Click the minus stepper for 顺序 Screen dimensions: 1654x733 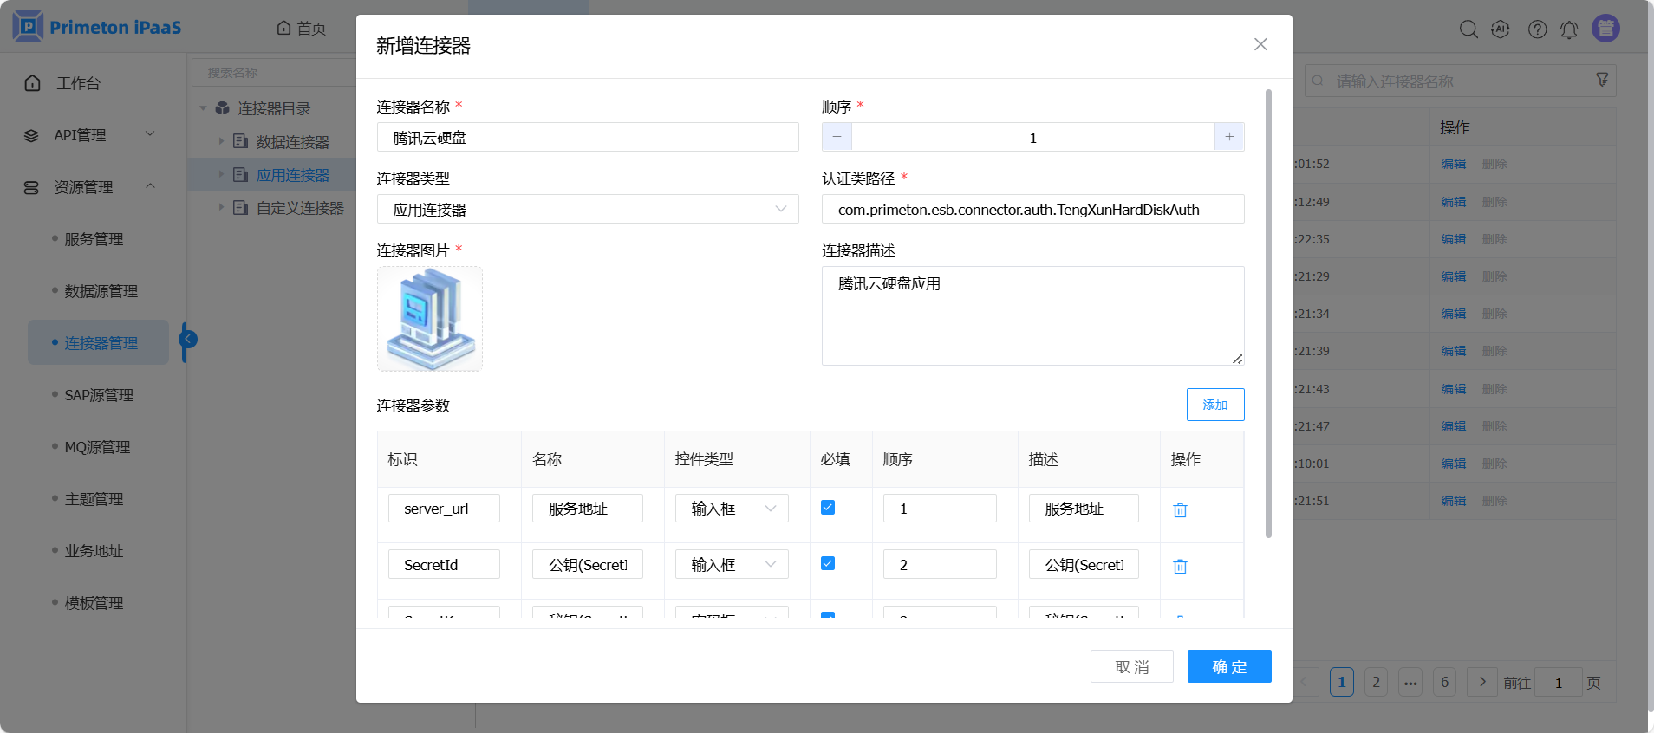pos(837,137)
